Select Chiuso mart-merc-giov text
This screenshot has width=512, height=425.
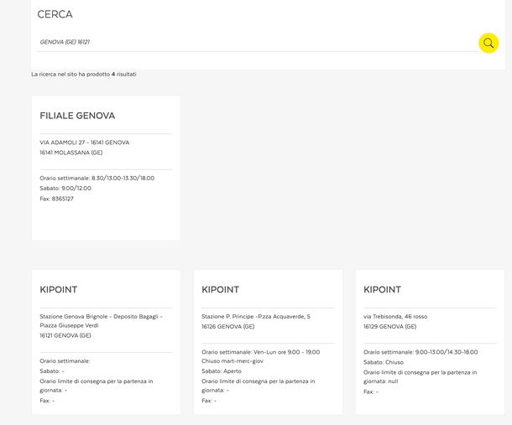click(232, 361)
